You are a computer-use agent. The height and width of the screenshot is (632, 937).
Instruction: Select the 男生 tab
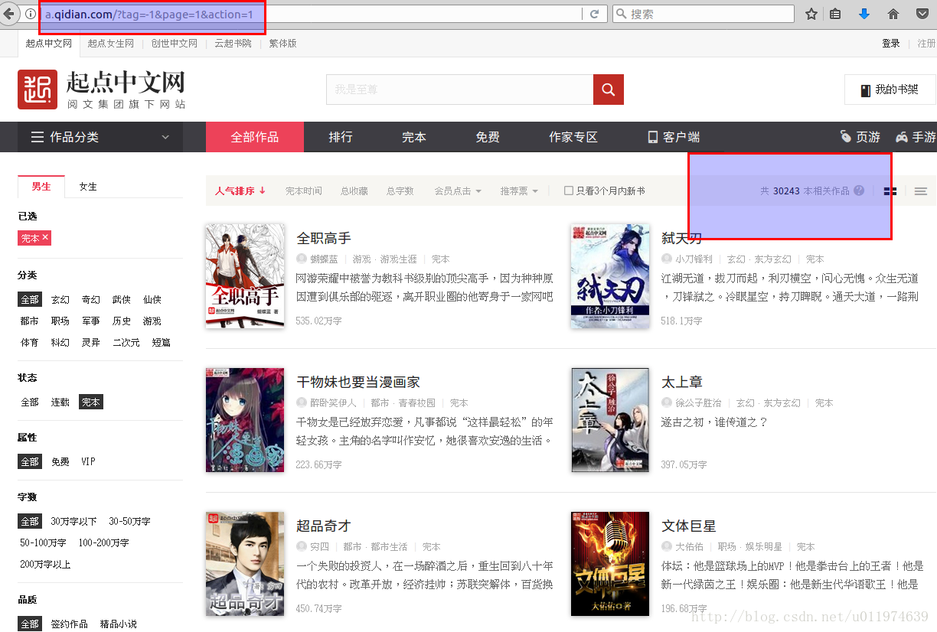[x=41, y=186]
